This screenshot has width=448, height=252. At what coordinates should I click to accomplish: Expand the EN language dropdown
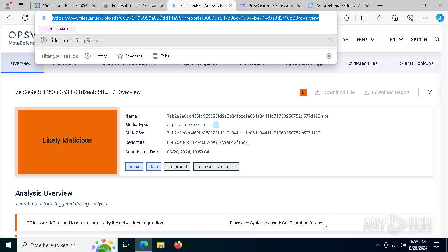[396, 39]
